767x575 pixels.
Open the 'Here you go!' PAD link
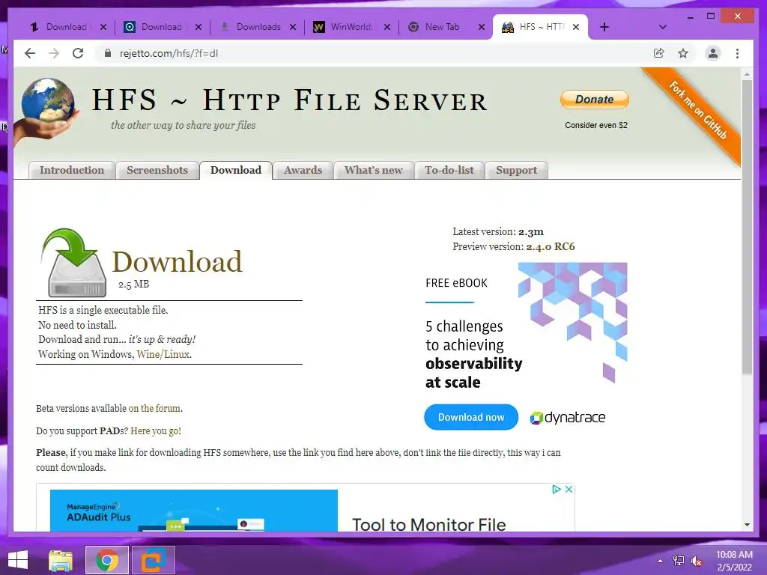[x=156, y=431]
